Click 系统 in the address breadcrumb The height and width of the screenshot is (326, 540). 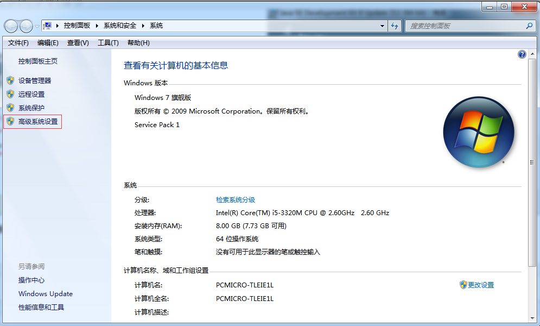click(156, 26)
